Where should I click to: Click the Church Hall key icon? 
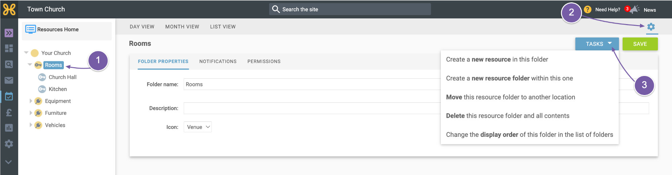[x=42, y=77]
